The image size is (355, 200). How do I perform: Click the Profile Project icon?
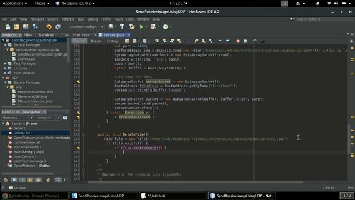click(165, 27)
